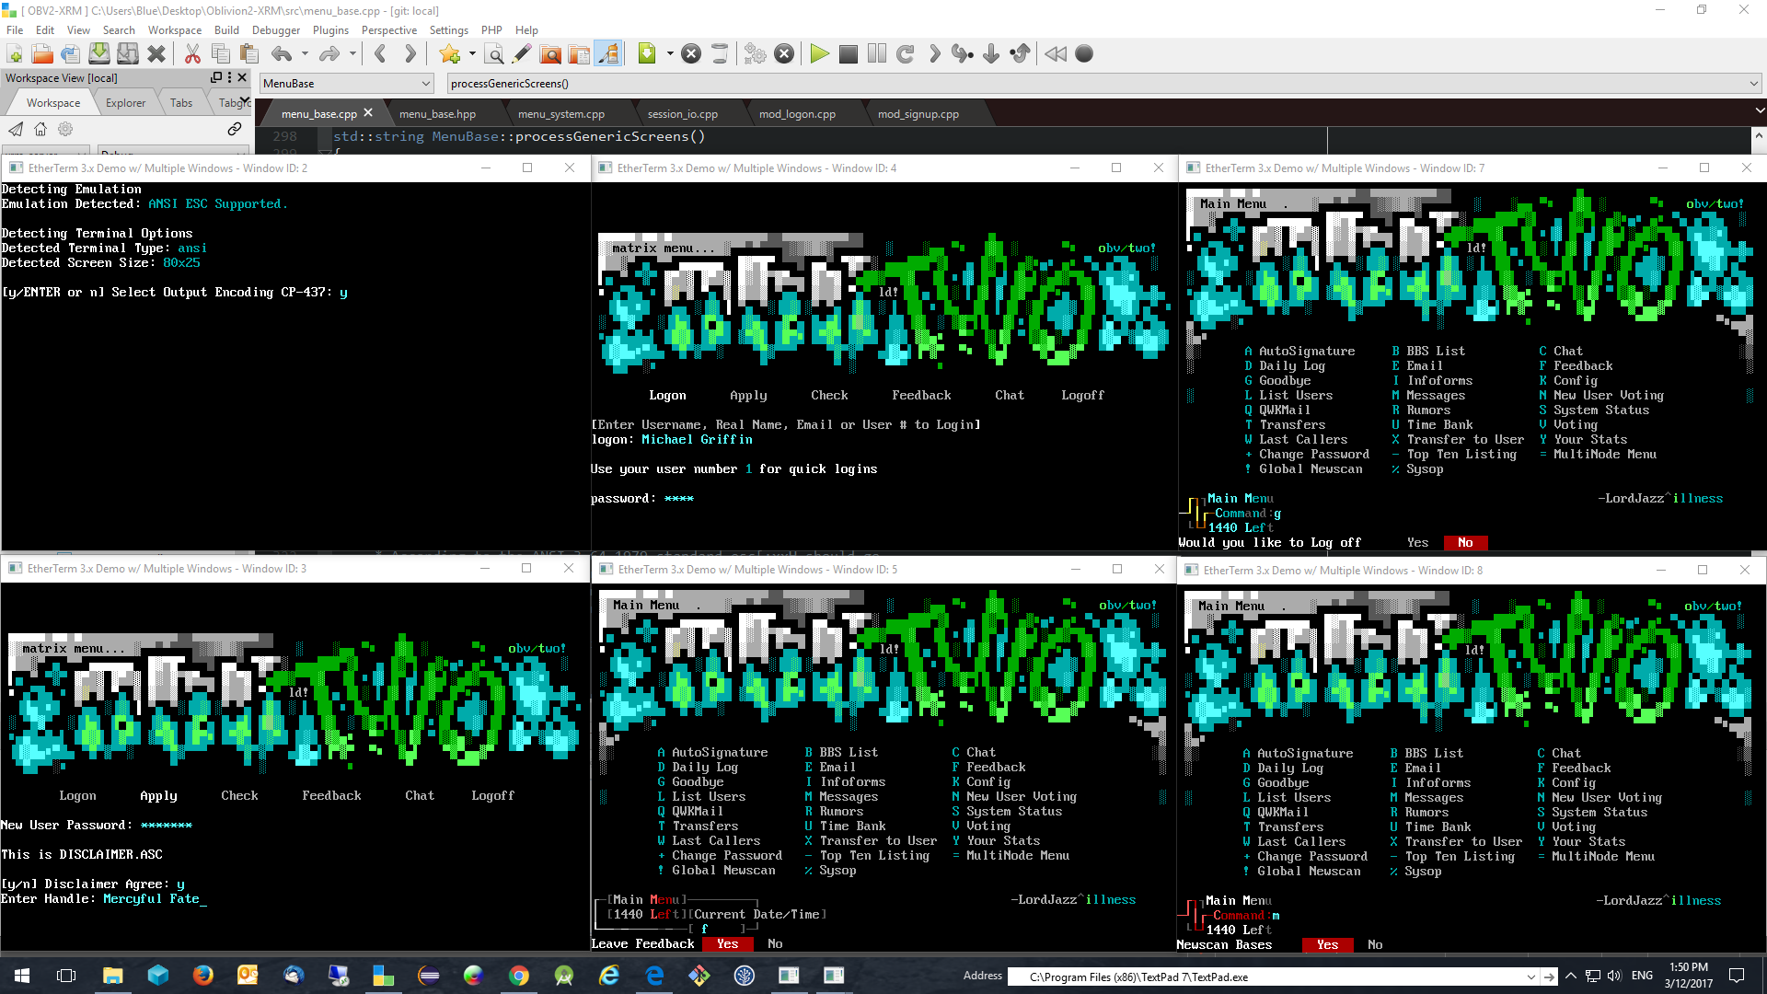Click the link editor icon in workspace panel

(x=235, y=129)
